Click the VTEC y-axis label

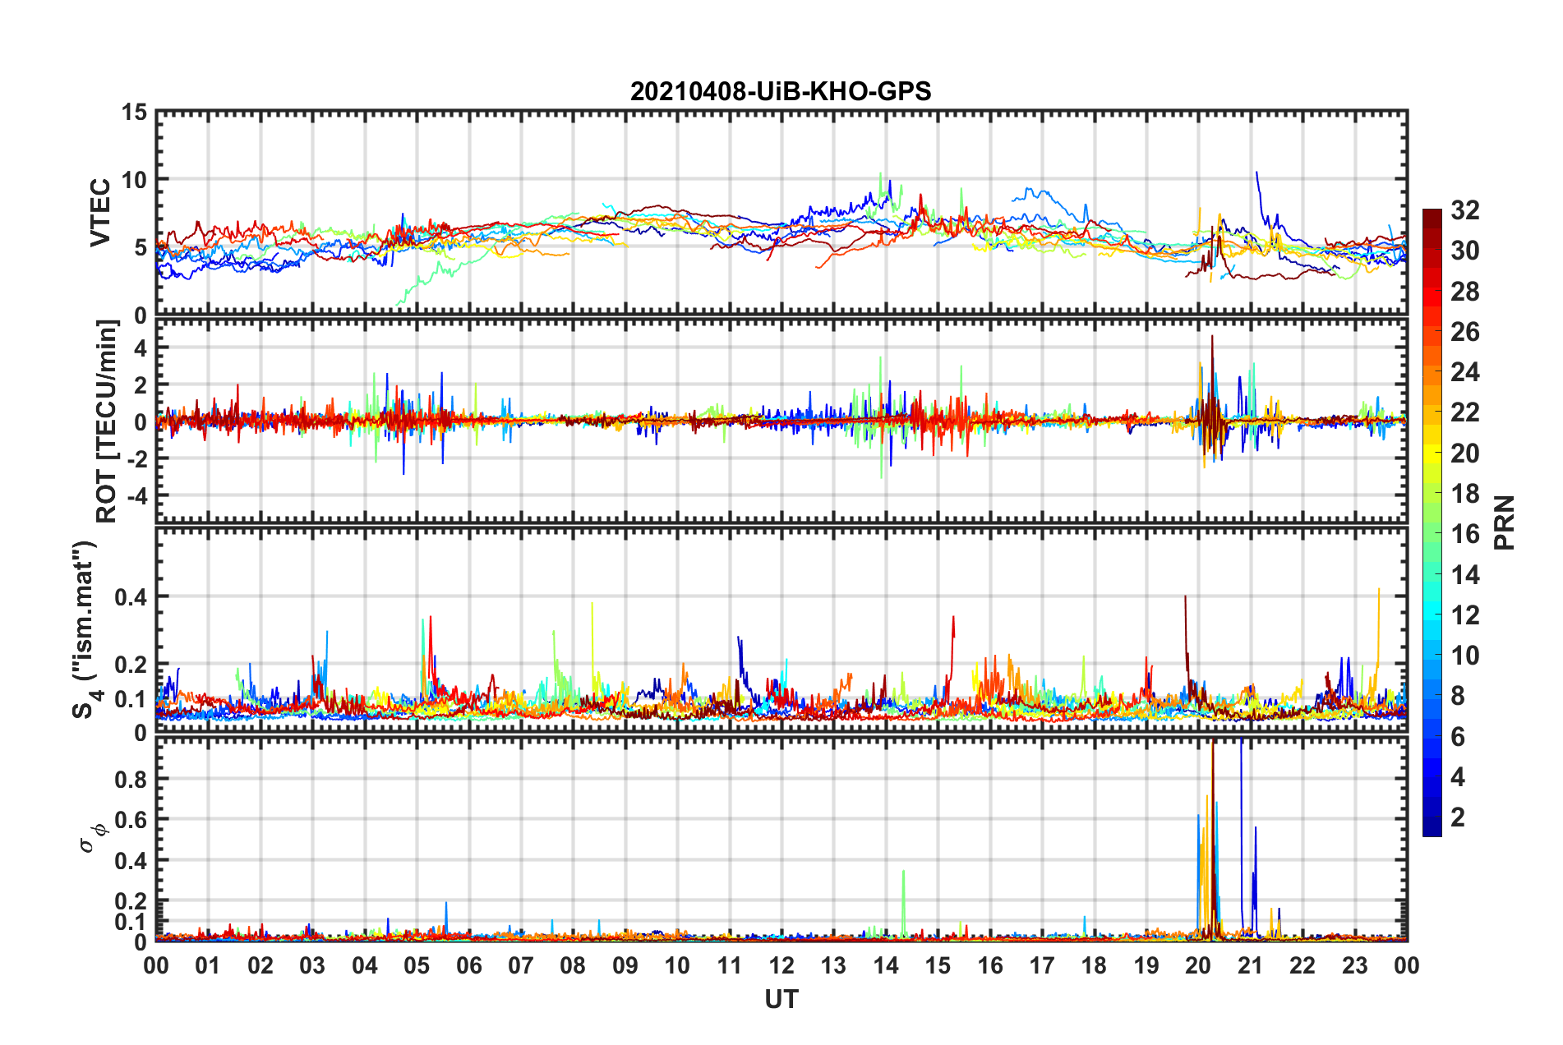pyautogui.click(x=100, y=212)
